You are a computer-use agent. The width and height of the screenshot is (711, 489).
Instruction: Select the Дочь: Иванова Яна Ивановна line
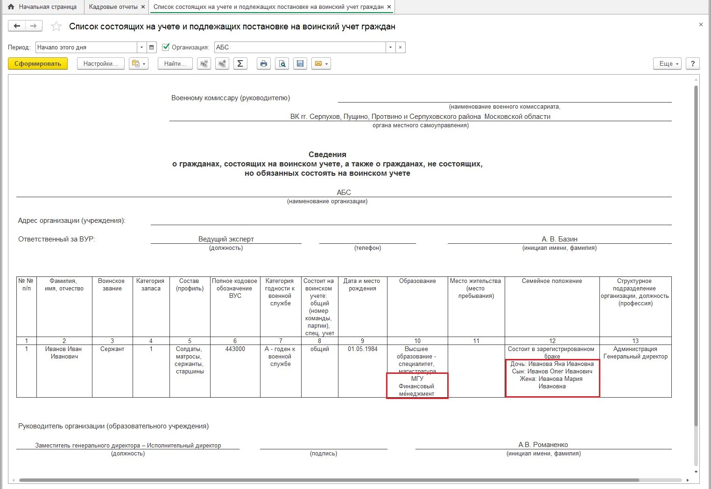click(x=552, y=364)
